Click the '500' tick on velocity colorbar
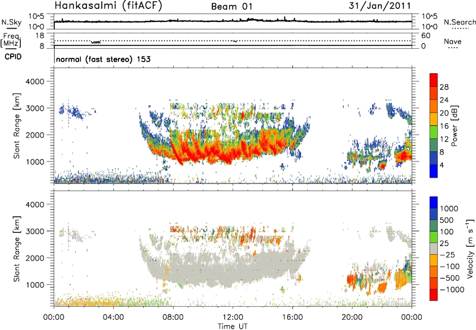 pos(447,220)
